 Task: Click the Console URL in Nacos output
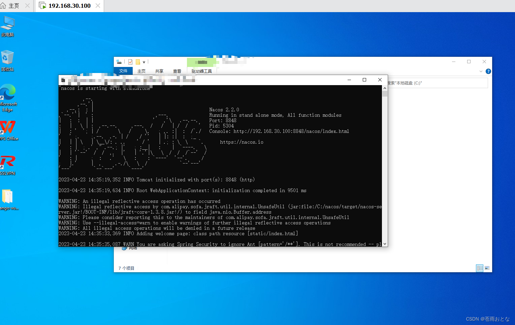tap(291, 131)
